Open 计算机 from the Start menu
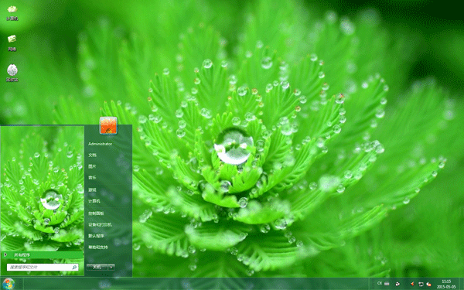 (x=94, y=201)
